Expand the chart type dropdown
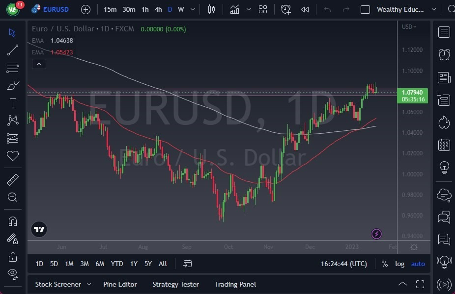 (x=248, y=9)
